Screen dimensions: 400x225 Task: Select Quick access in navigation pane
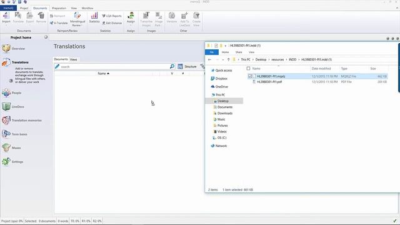click(221, 71)
